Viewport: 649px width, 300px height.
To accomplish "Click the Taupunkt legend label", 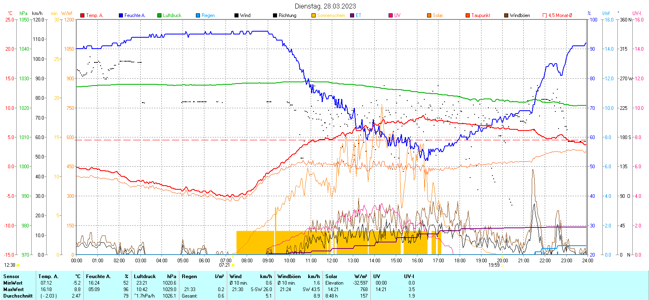I will tap(481, 15).
